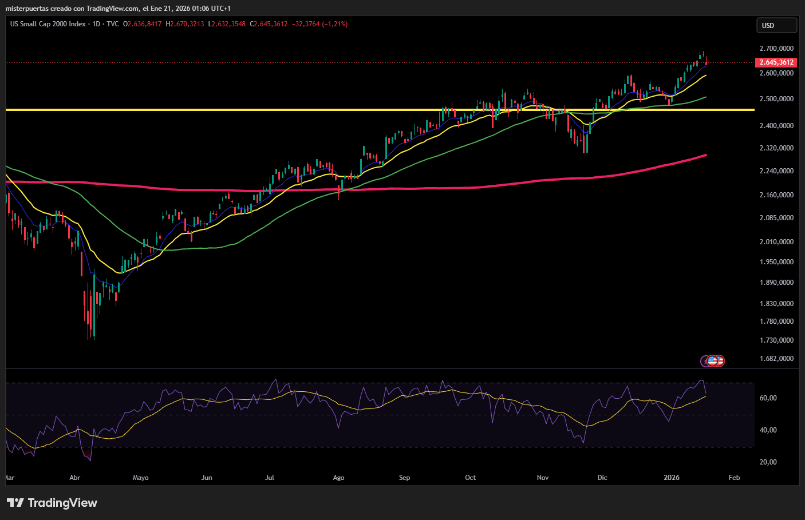The width and height of the screenshot is (805, 520).
Task: Click the 1.950,0000 price axis label
Action: click(x=776, y=262)
